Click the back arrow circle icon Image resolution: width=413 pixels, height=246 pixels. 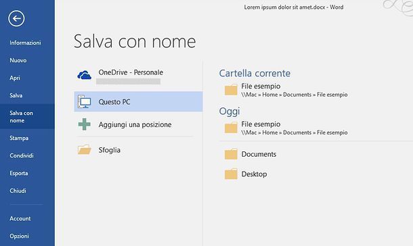16,18
